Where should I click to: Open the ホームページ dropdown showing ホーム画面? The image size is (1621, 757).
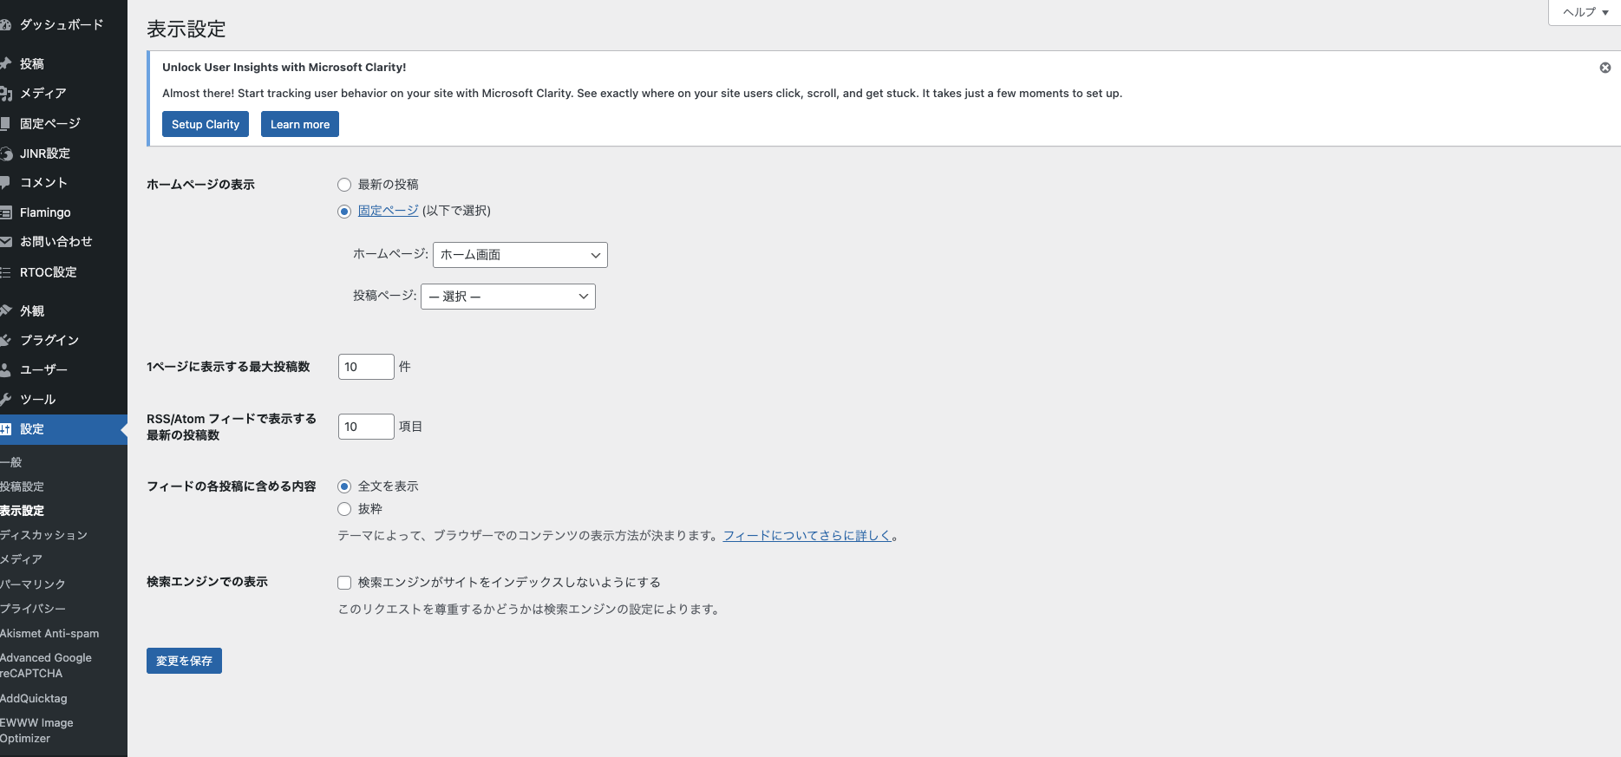click(x=520, y=255)
